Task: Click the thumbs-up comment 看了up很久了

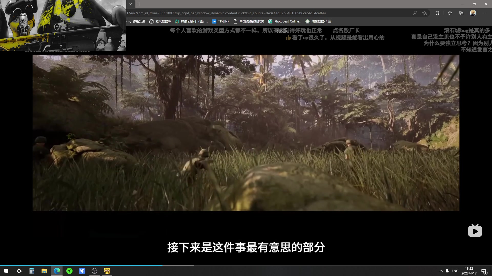Action: tap(335, 38)
